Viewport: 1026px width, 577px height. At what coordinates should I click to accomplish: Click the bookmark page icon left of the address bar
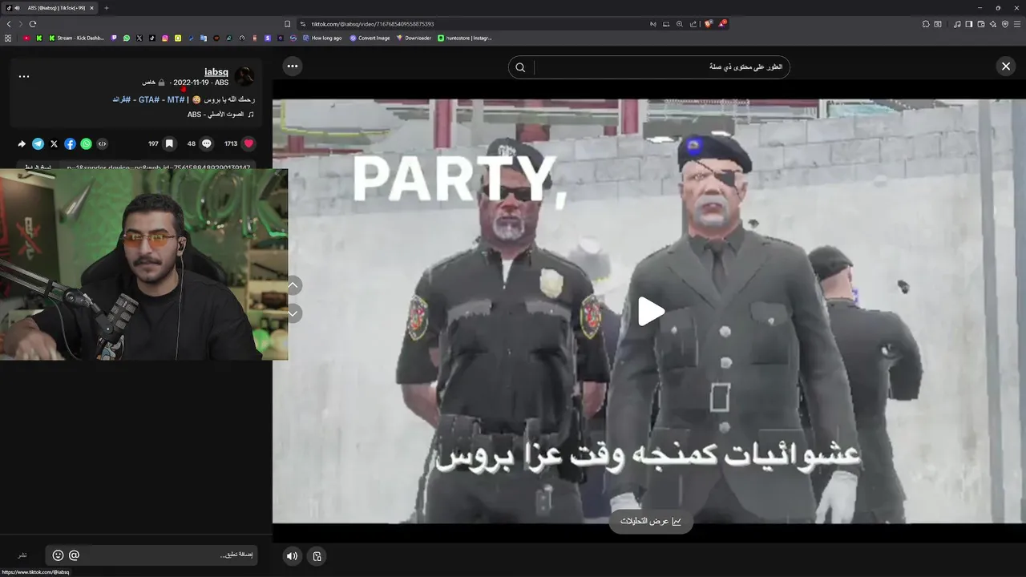(x=287, y=24)
